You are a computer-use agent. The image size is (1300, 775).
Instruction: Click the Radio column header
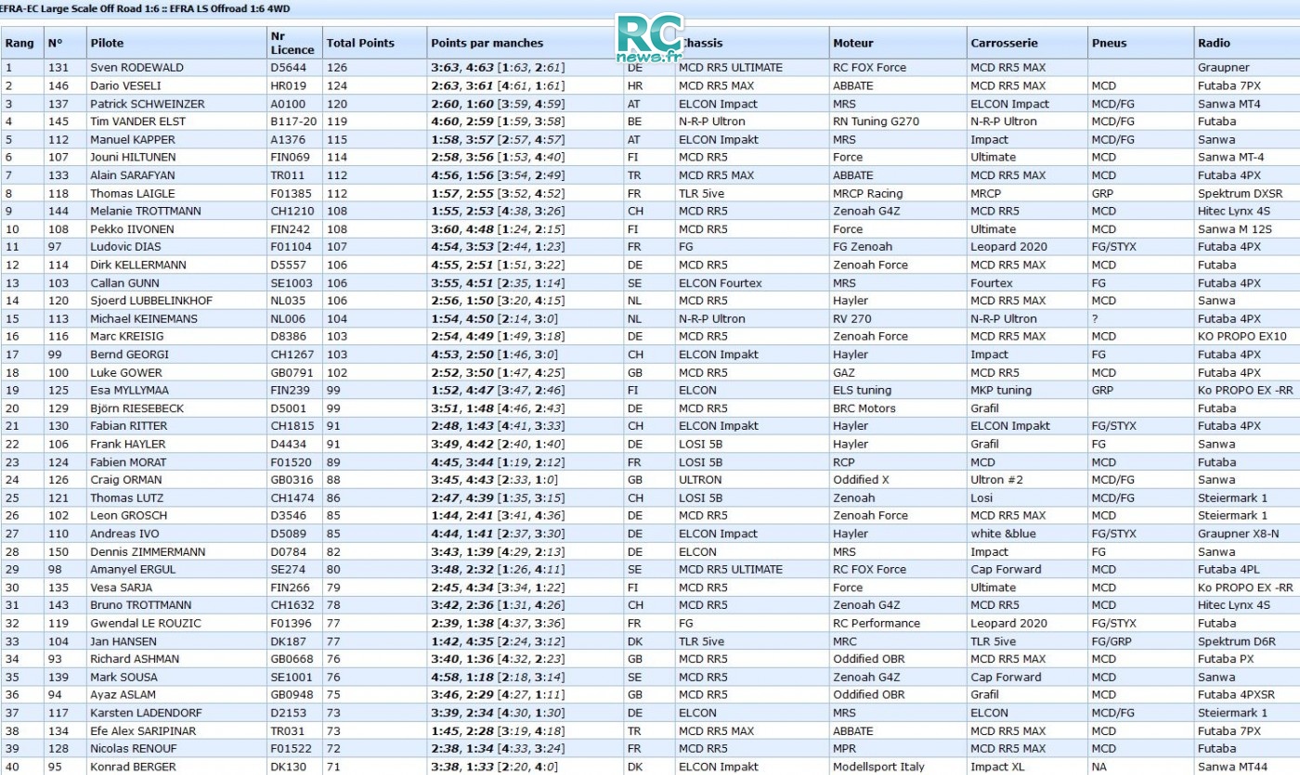[x=1214, y=43]
